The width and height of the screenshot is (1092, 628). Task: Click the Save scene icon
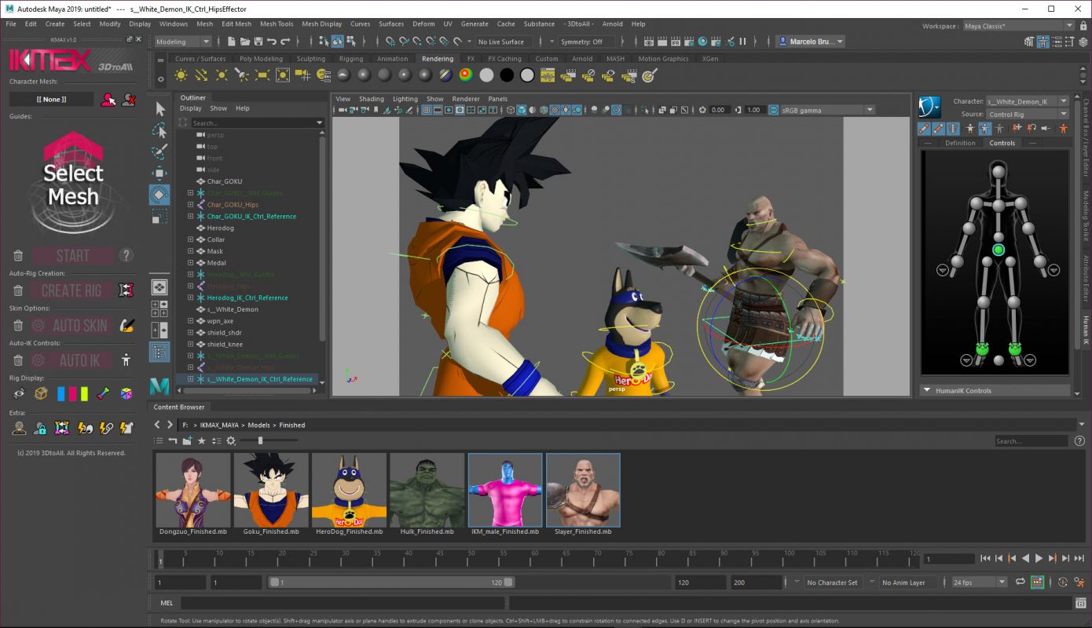coord(258,42)
